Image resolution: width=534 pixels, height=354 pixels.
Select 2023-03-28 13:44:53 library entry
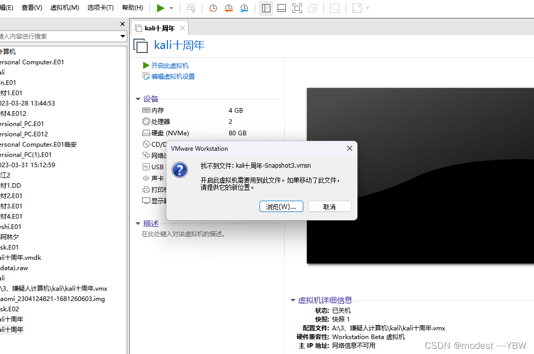click(27, 103)
